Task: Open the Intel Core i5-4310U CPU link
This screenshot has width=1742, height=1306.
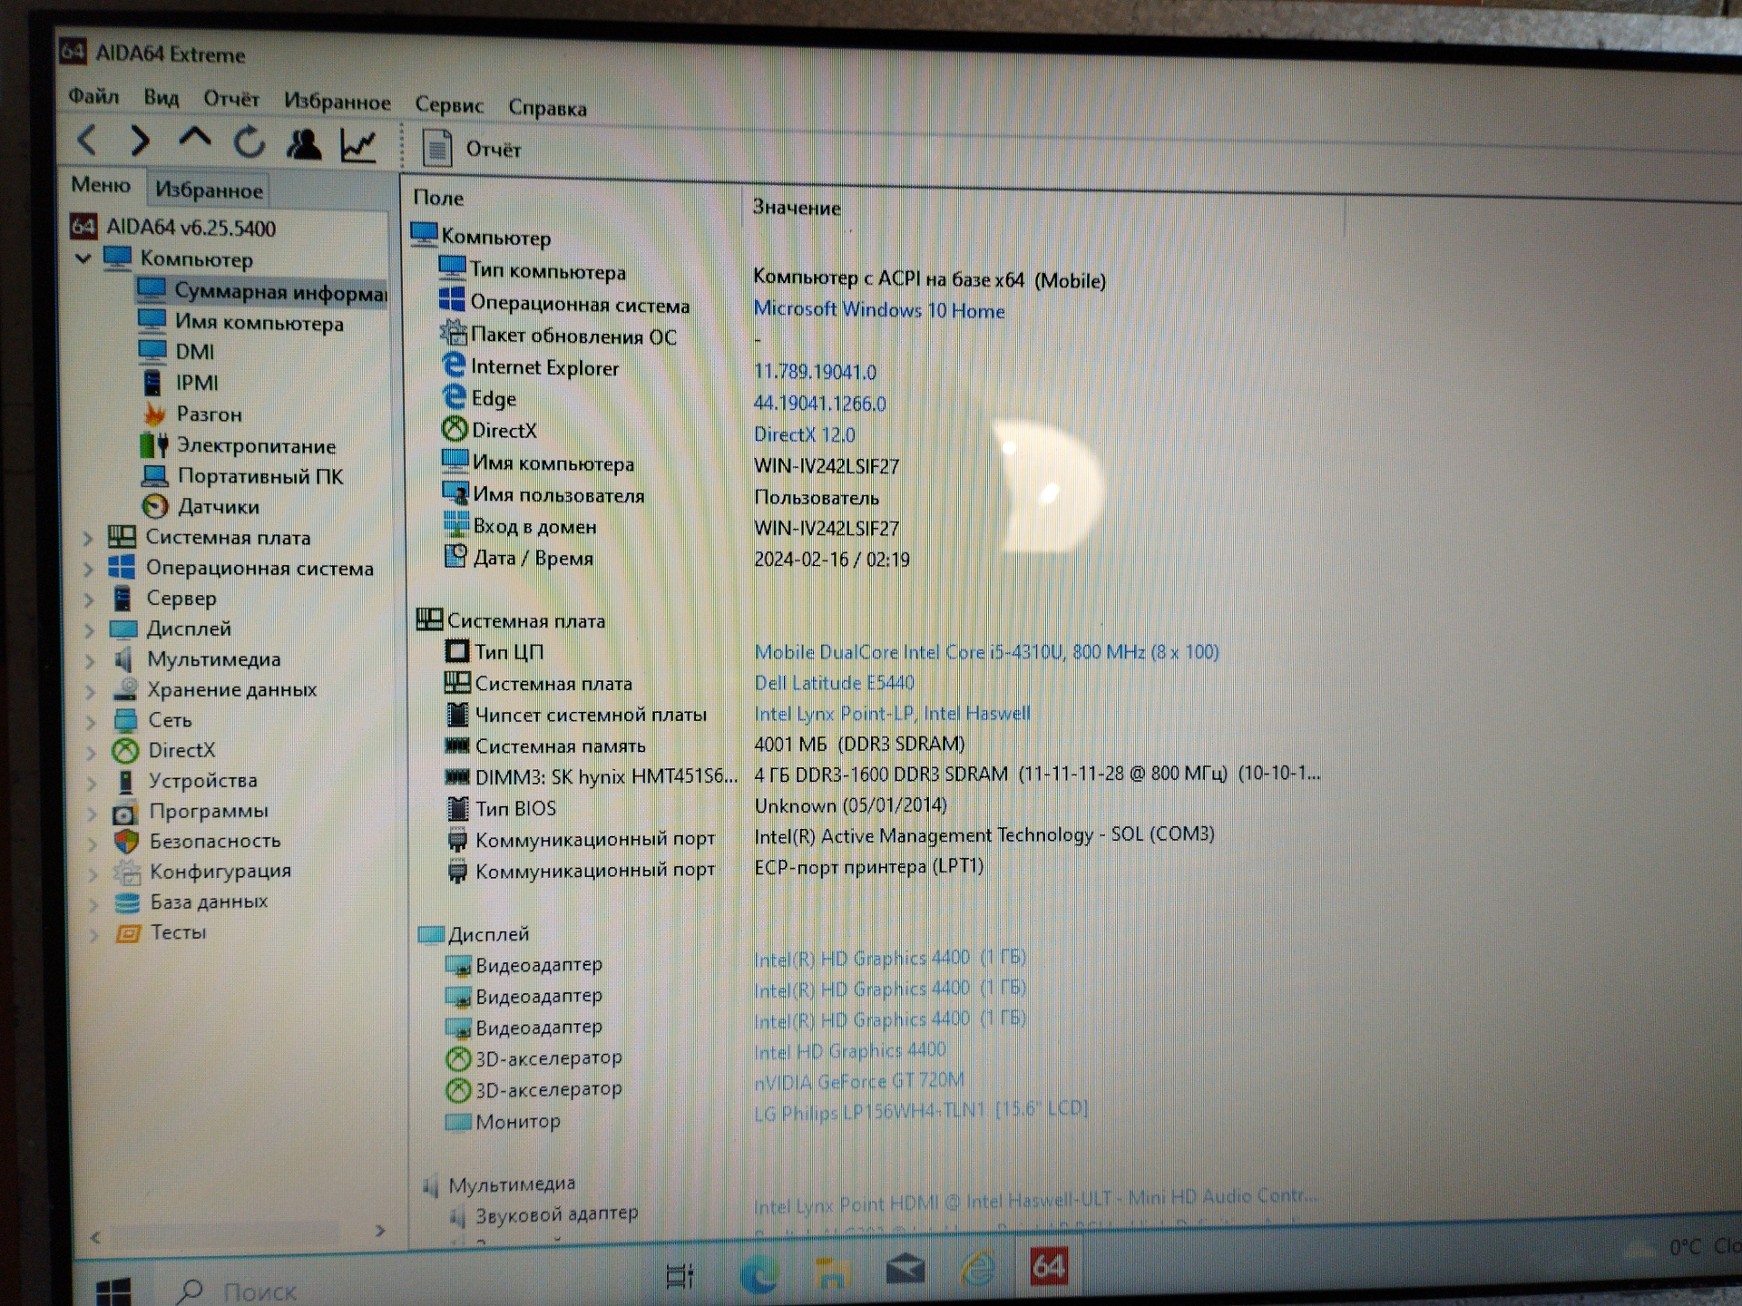Action: point(986,652)
